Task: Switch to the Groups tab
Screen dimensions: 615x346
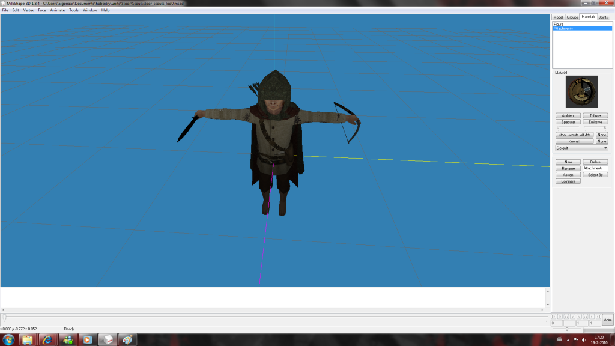Action: point(572,17)
